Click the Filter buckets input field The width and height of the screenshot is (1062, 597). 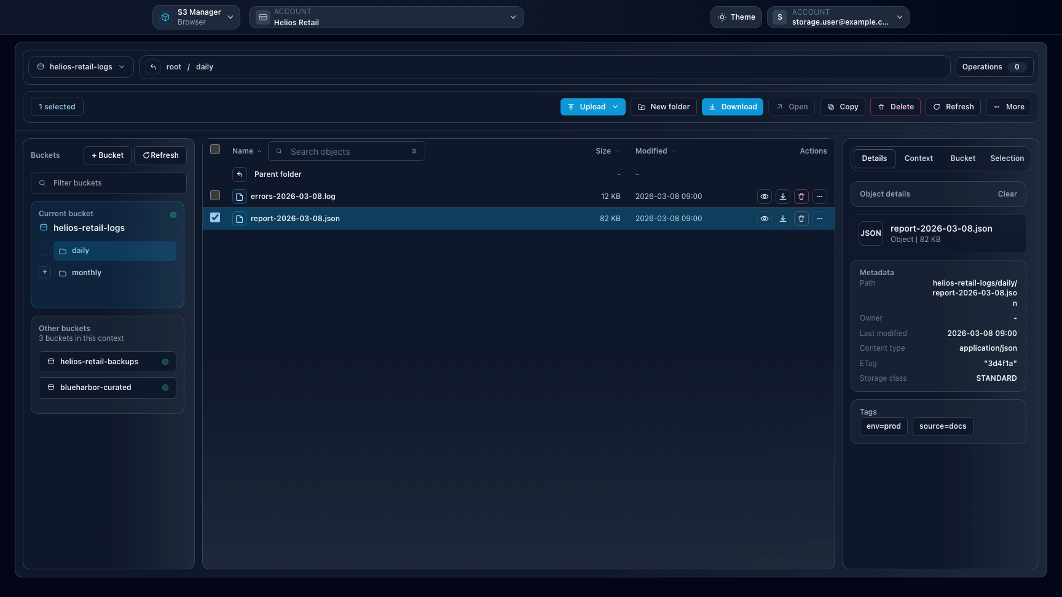tap(109, 183)
